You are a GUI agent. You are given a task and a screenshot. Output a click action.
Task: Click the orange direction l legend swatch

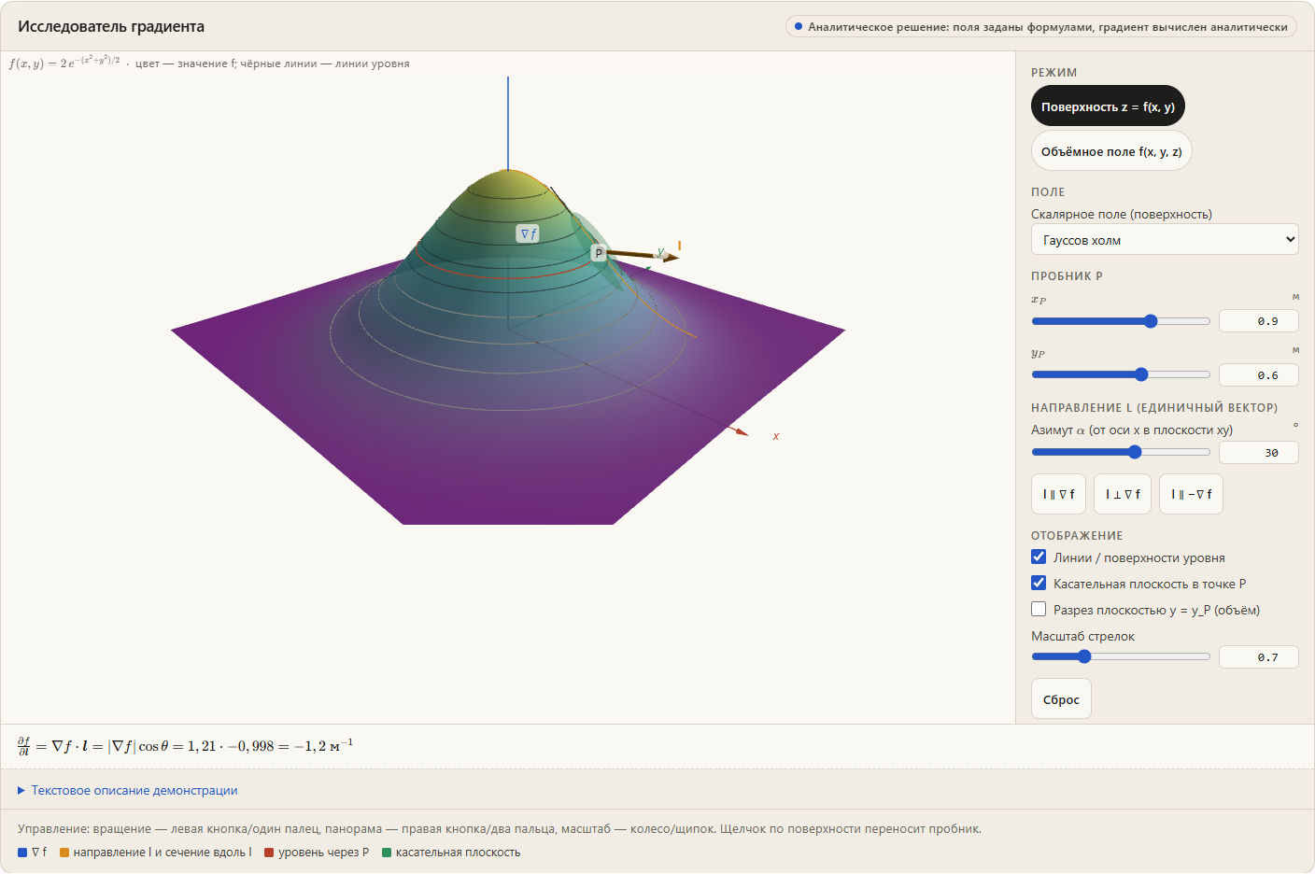[64, 853]
